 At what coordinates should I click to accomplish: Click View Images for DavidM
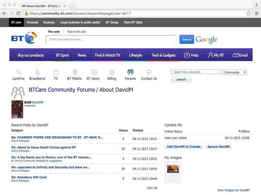(x=233, y=190)
